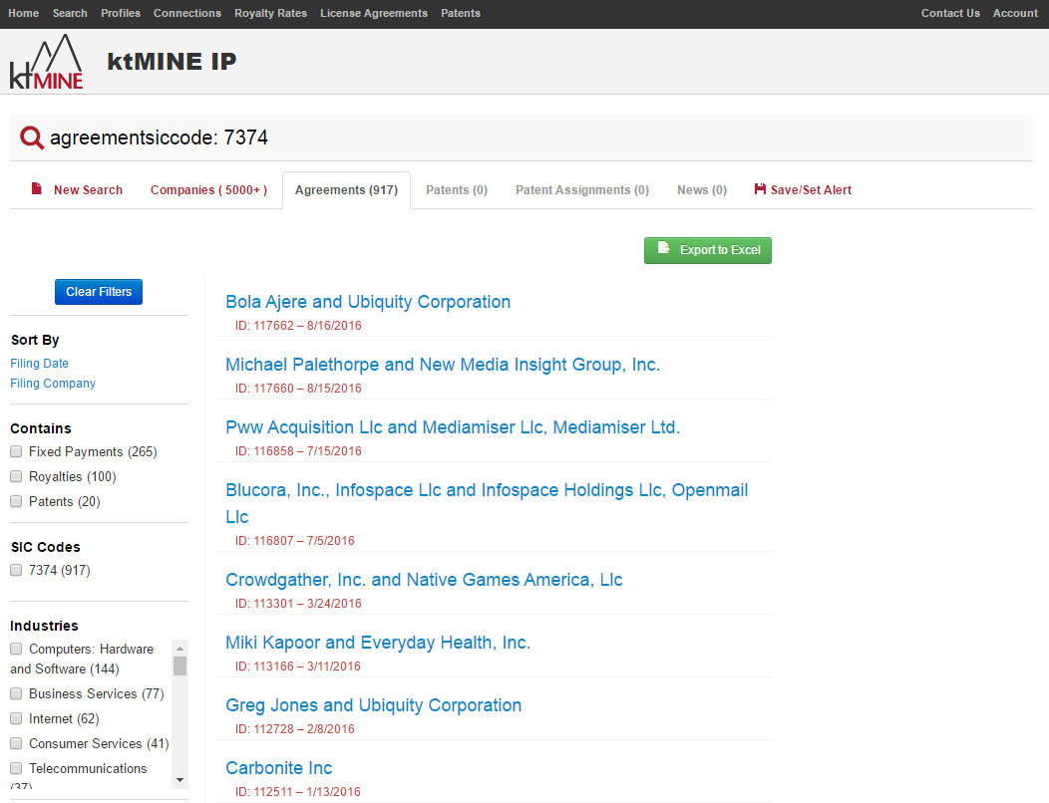Open Michael Palethorpe and New Media Insight agreement

point(443,365)
